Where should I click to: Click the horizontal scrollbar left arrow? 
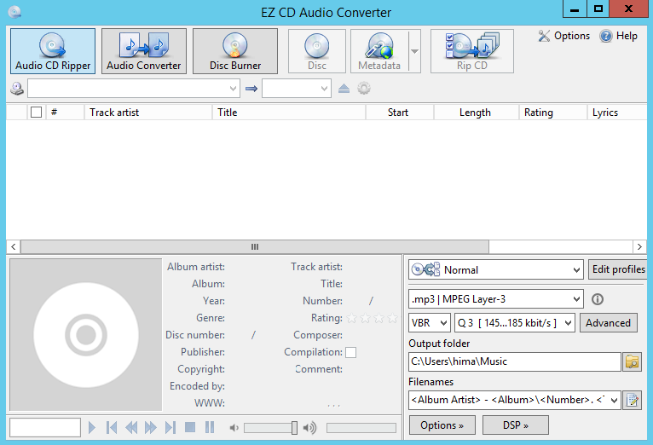(14, 247)
